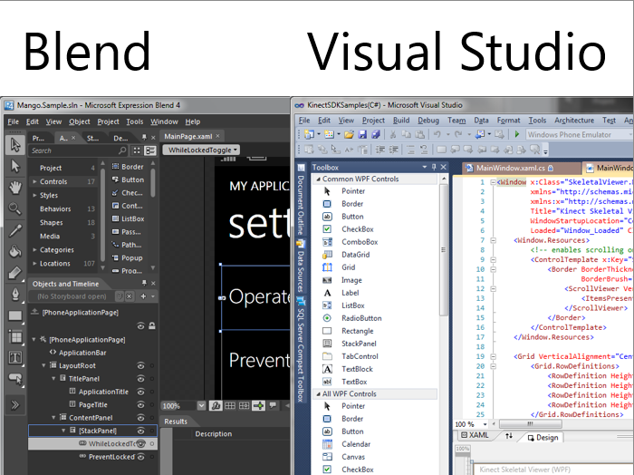Open the Debug menu in Visual Studio
This screenshot has width=634, height=475.
(x=428, y=121)
